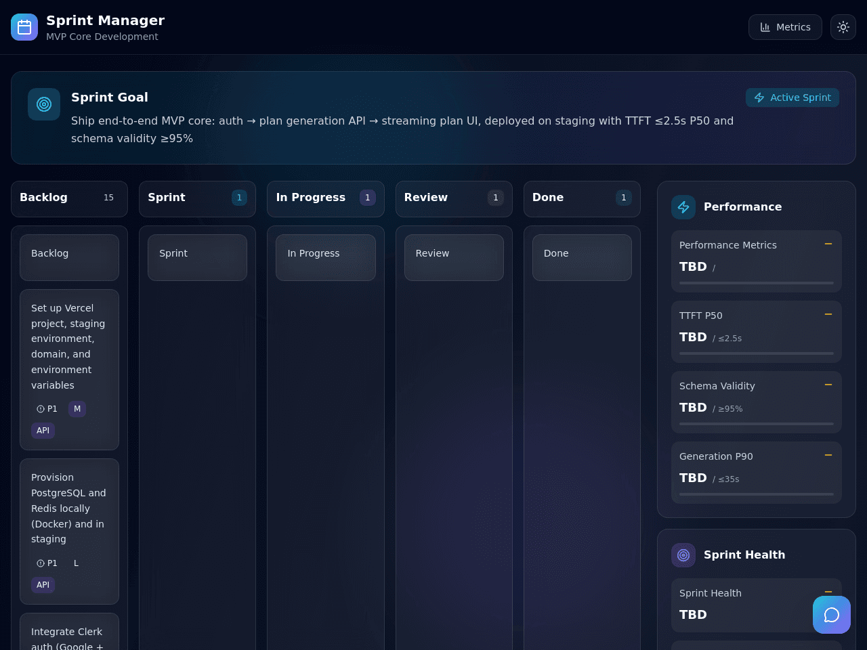Click the Sprint Goal target icon
867x650 pixels.
[x=44, y=104]
